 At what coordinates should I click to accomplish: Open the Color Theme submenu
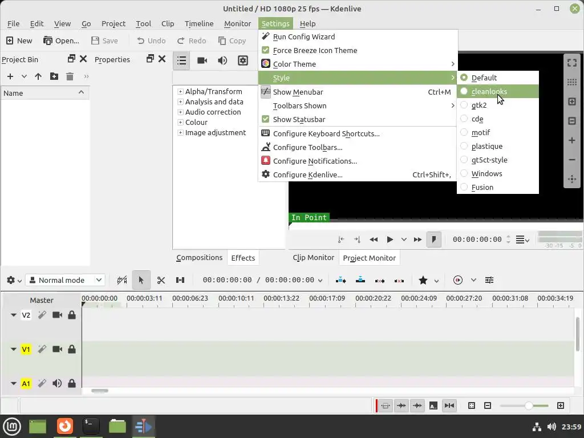click(x=358, y=64)
